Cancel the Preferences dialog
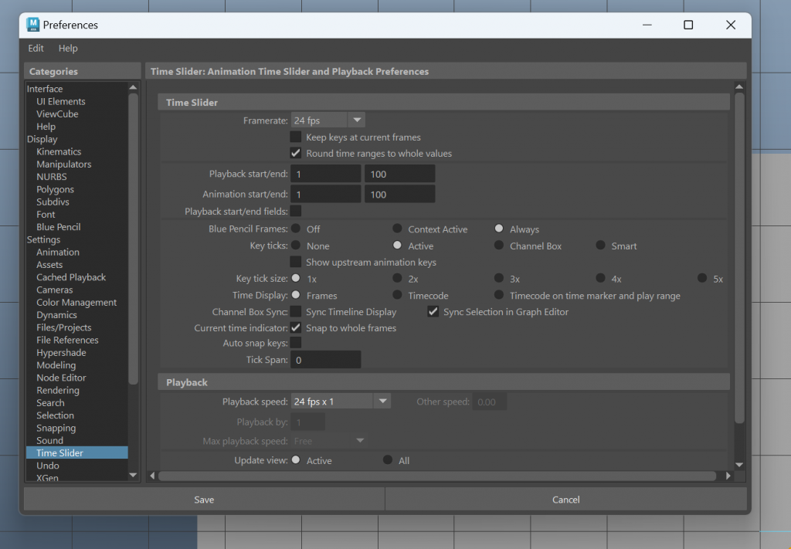Screen dimensions: 791x549 [x=566, y=500]
